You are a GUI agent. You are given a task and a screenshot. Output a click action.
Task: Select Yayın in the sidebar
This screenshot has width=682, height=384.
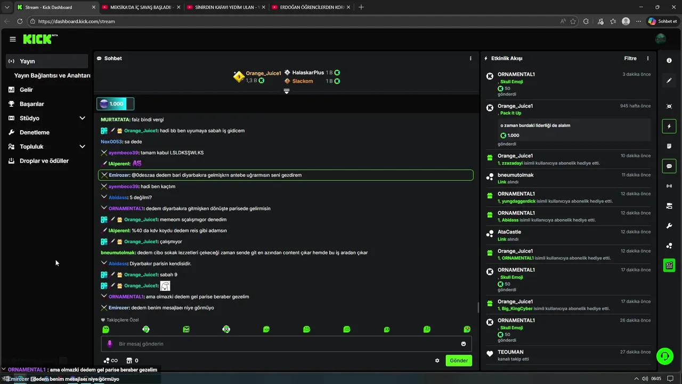(x=47, y=61)
